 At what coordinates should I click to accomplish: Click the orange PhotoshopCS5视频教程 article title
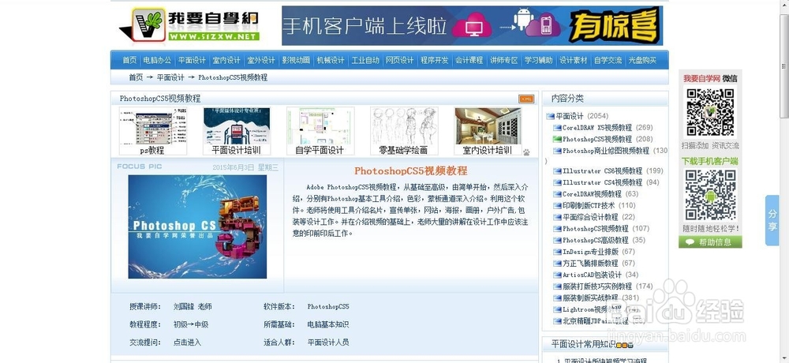(x=410, y=170)
